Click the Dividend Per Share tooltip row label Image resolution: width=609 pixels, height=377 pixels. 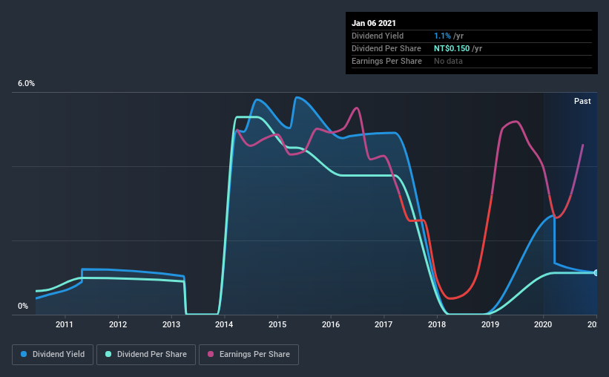coord(386,48)
